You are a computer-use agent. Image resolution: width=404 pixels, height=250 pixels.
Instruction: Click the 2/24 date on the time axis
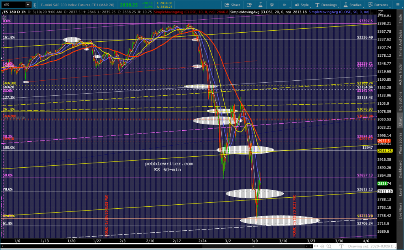(x=202, y=241)
